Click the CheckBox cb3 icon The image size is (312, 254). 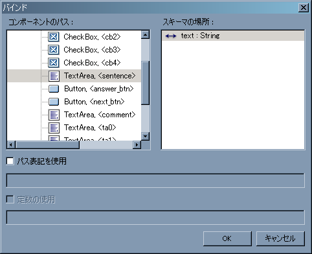click(x=53, y=50)
